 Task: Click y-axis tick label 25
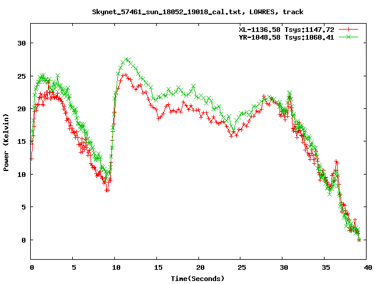(x=21, y=76)
